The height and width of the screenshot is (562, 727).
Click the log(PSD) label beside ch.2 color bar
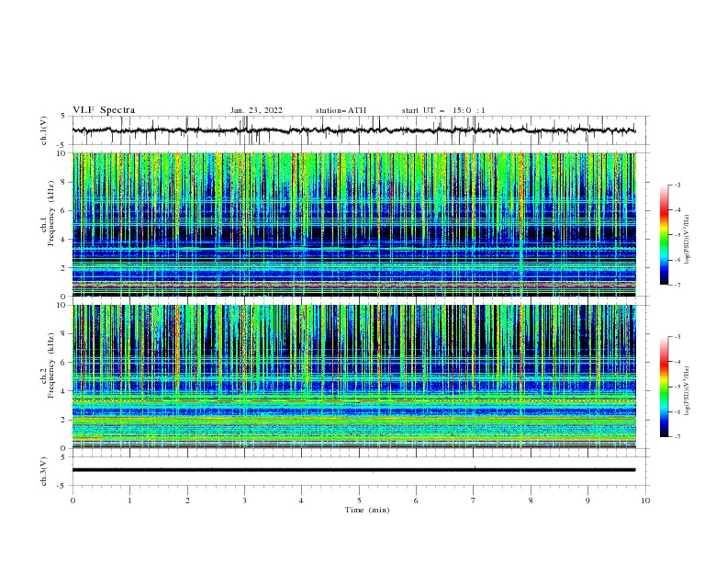coord(688,391)
